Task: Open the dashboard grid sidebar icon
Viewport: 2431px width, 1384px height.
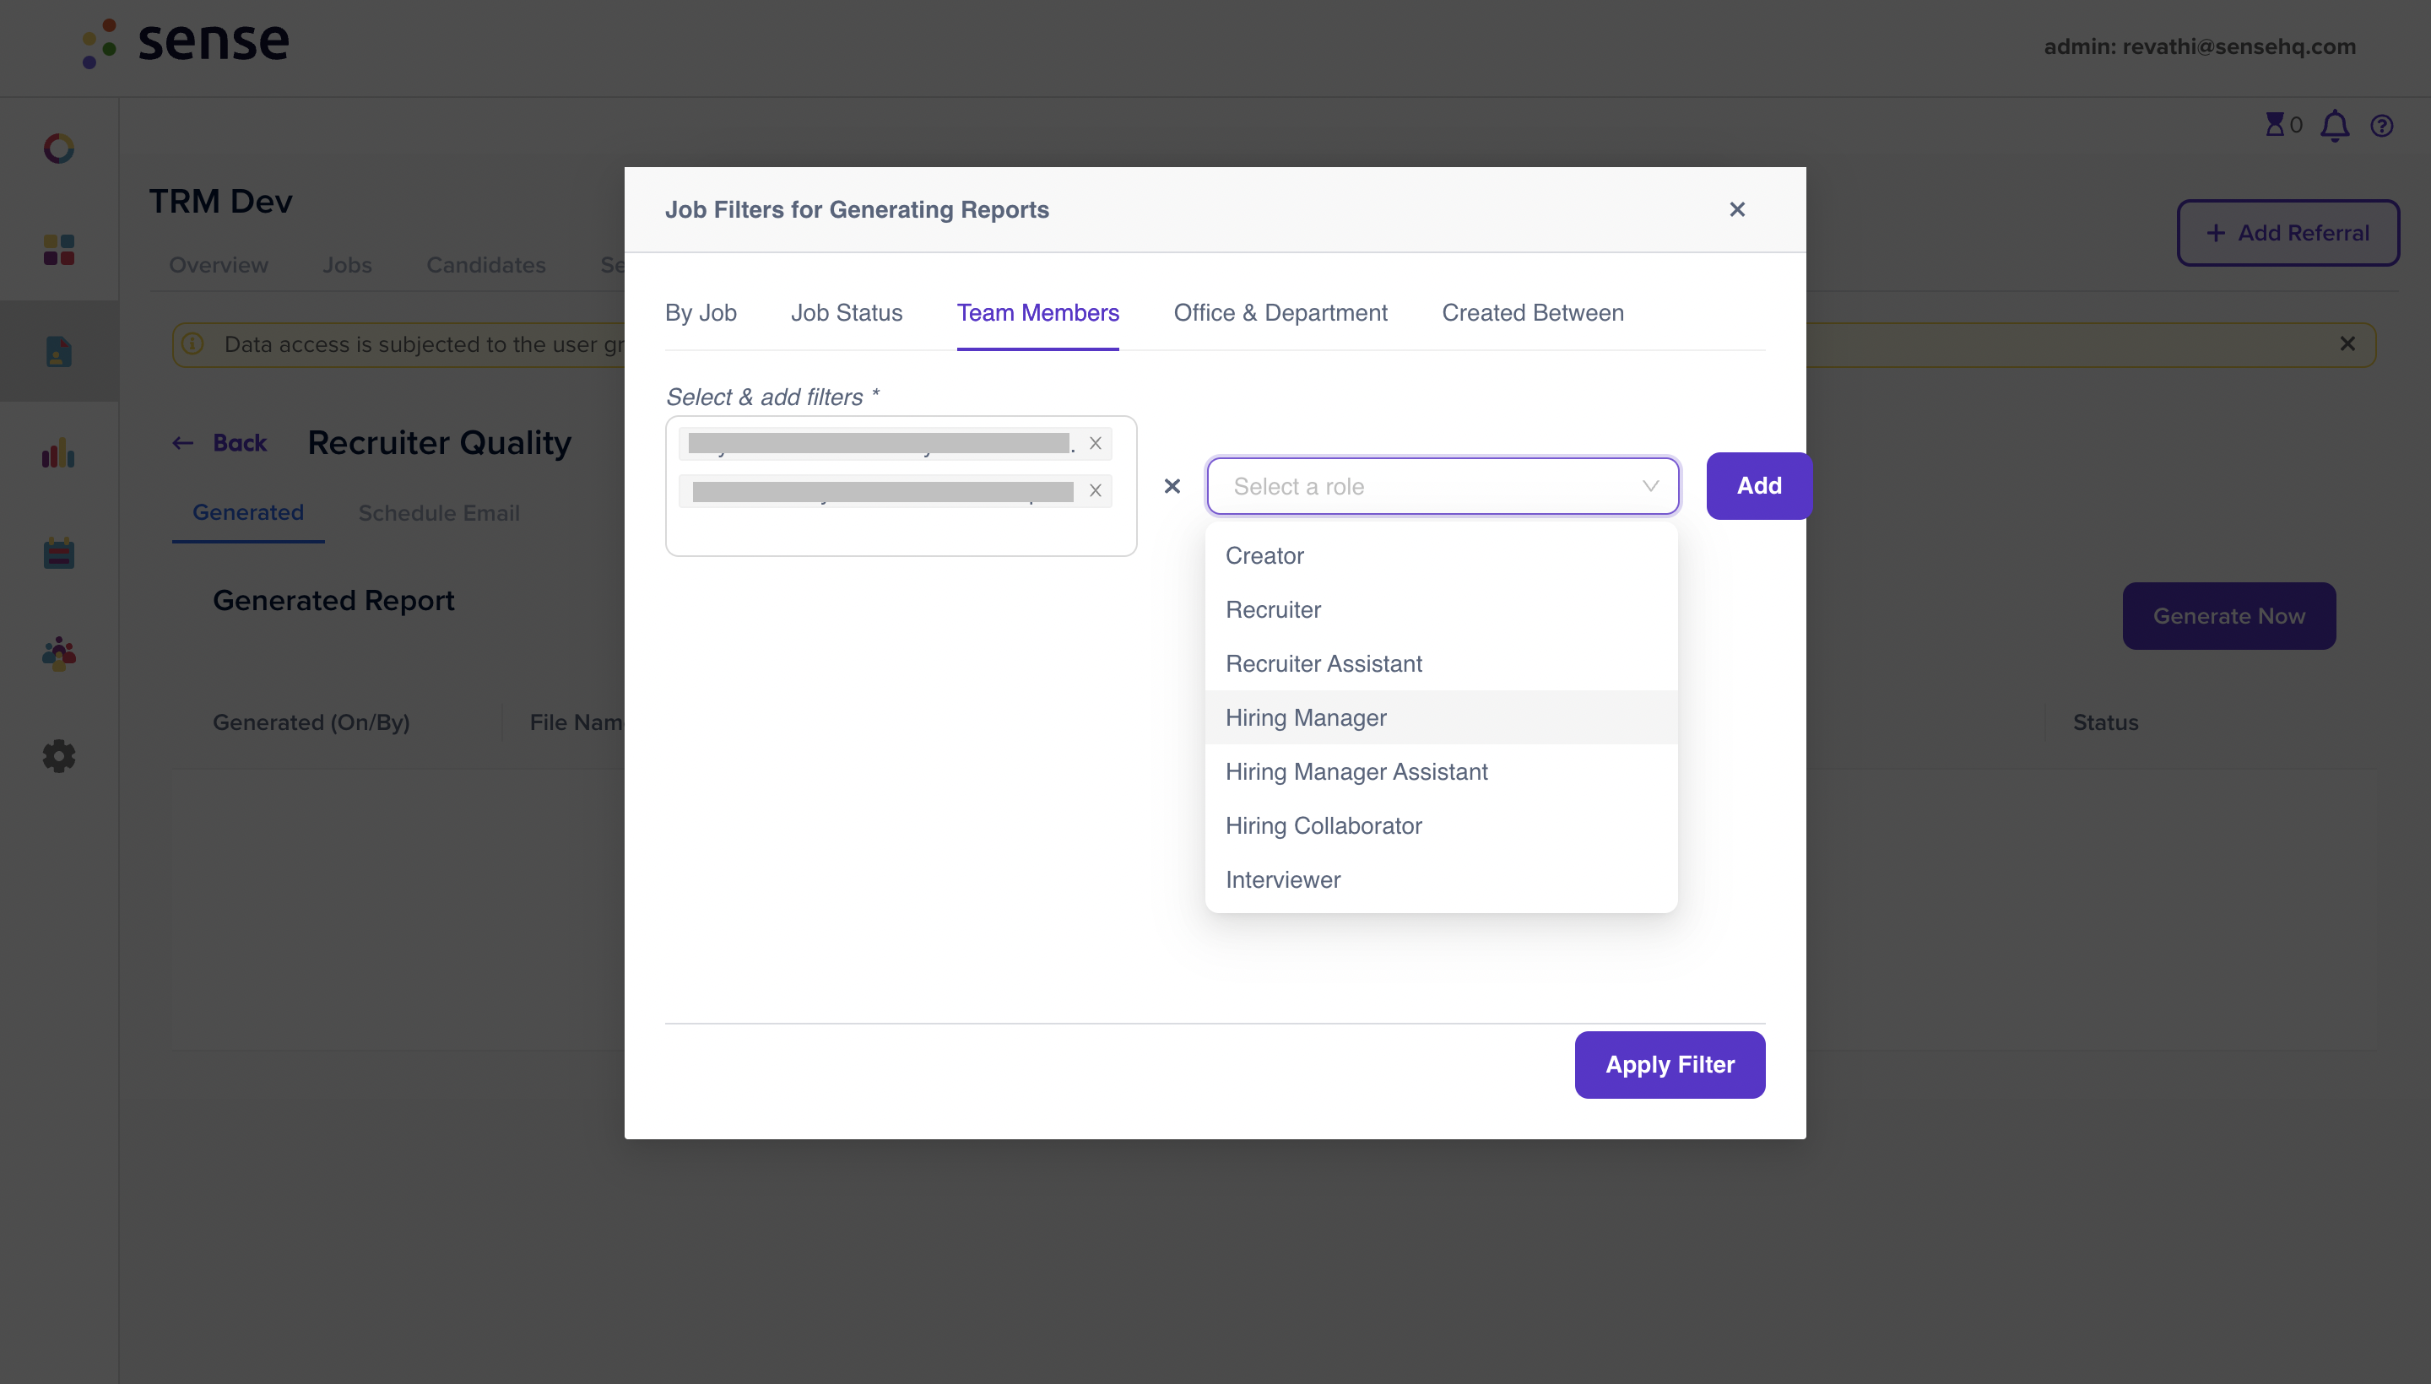Action: [59, 250]
